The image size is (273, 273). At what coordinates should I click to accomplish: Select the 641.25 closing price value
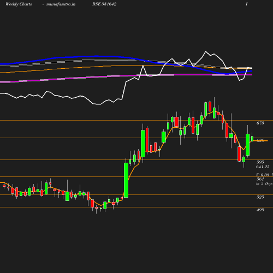(263, 167)
